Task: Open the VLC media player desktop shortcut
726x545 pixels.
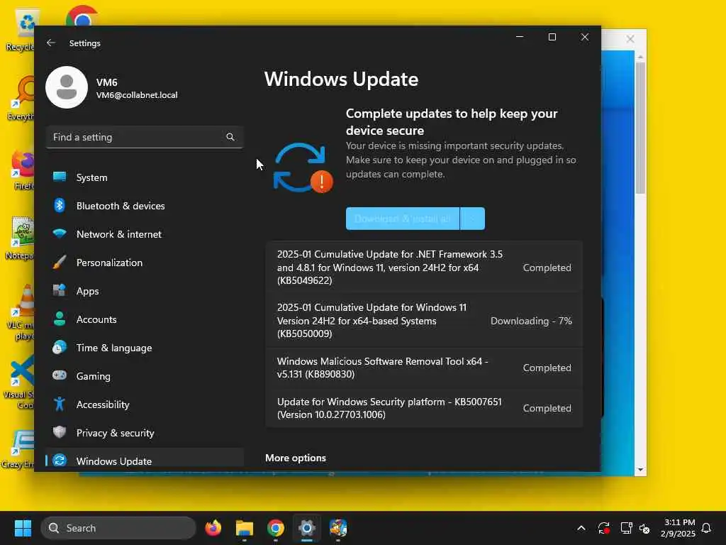Action: pyautogui.click(x=21, y=313)
